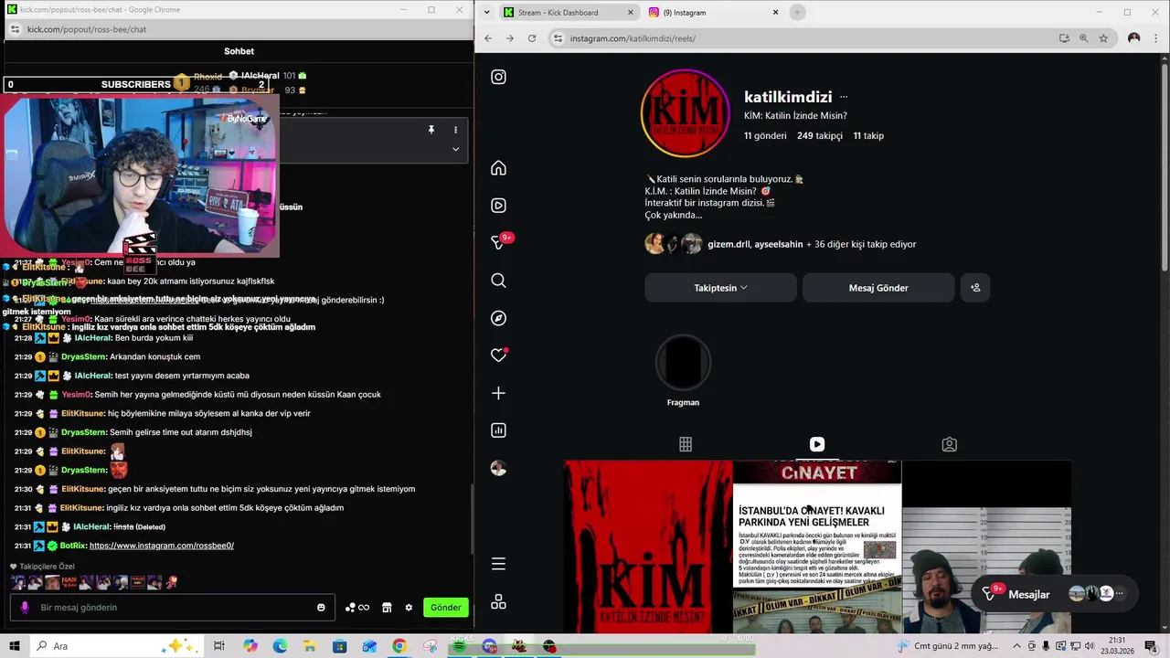Close the Stream - Kick Dashboard tab
This screenshot has height=658, width=1170.
[631, 13]
